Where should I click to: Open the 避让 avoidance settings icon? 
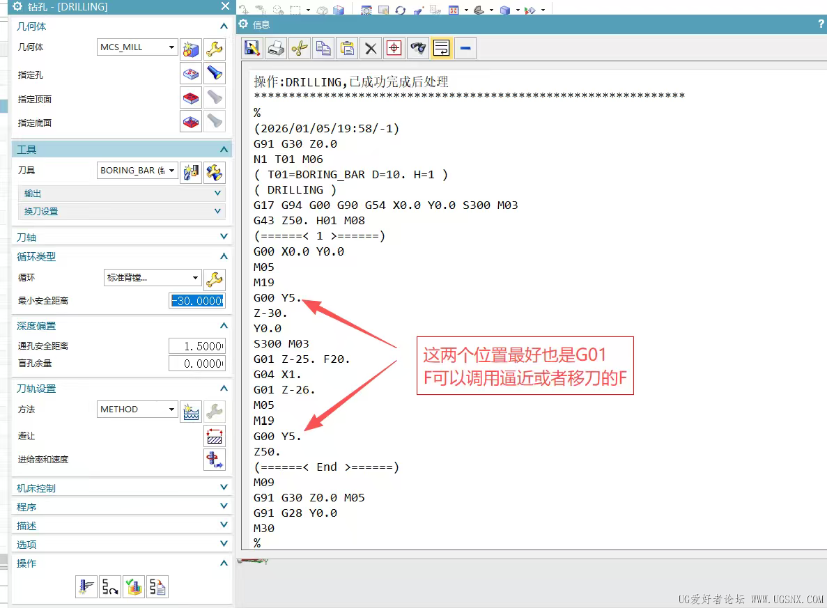[x=215, y=436]
